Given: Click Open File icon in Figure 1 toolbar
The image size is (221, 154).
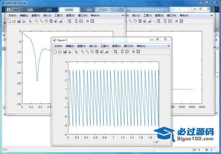Looking at the screenshot, I should pyautogui.click(x=14, y=21).
